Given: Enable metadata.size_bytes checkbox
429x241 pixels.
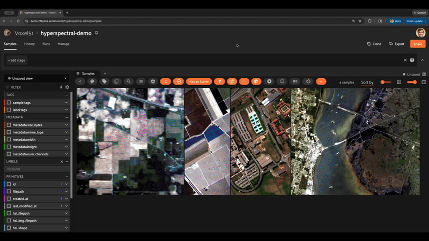Looking at the screenshot, I should tap(9, 125).
